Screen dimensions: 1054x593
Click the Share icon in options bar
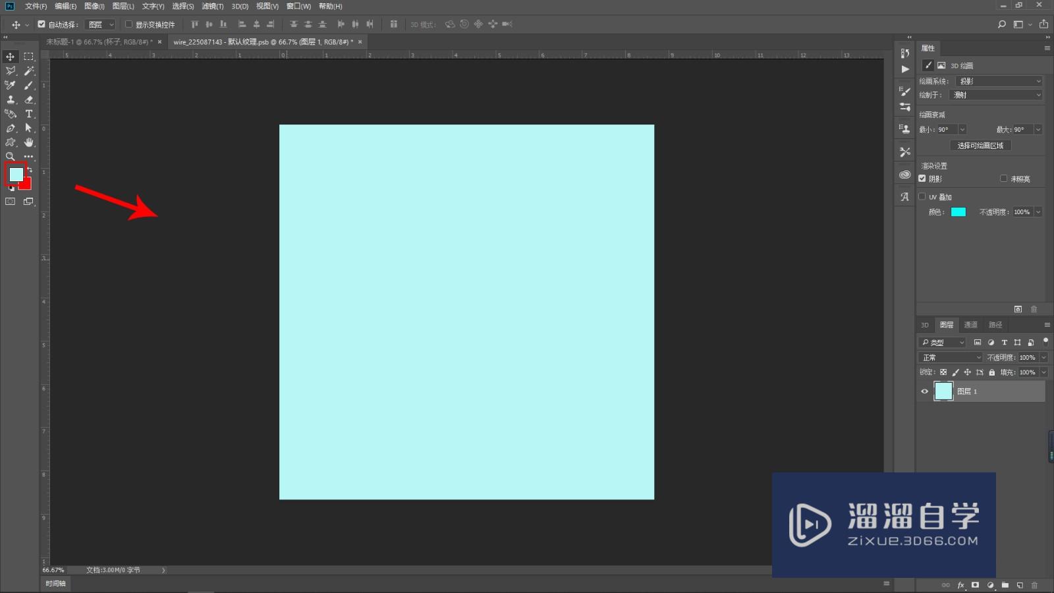[x=1043, y=24]
